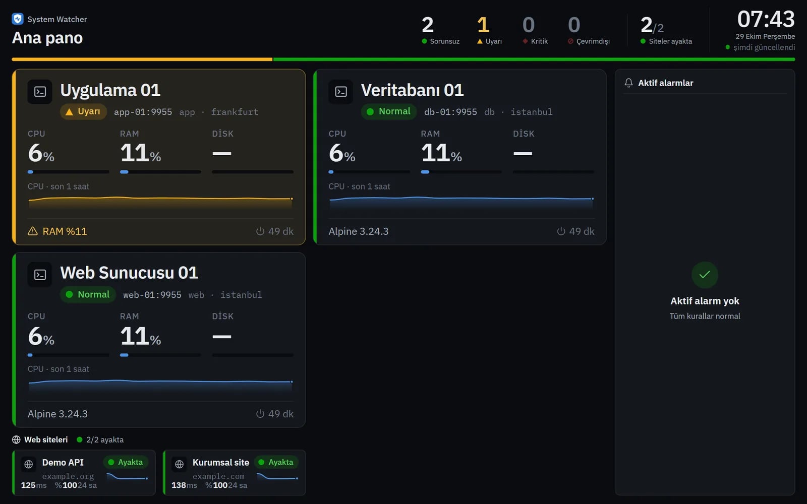The height and width of the screenshot is (504, 807).
Task: Click the 'RAM %11' warning text
Action: pyautogui.click(x=65, y=231)
